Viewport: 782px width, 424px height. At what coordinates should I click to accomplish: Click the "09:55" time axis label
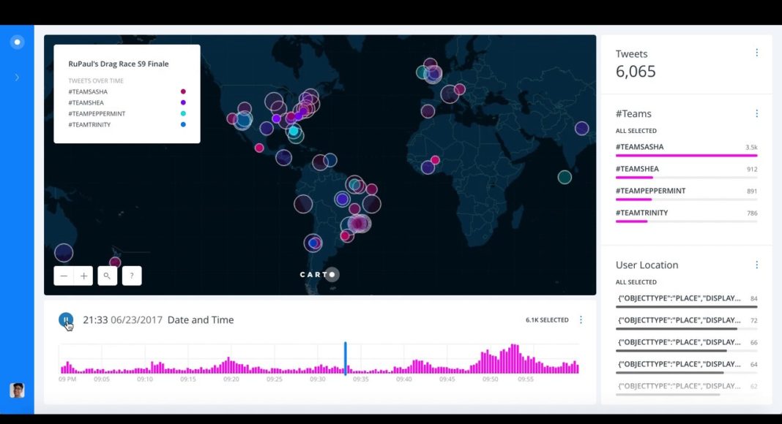tap(526, 379)
